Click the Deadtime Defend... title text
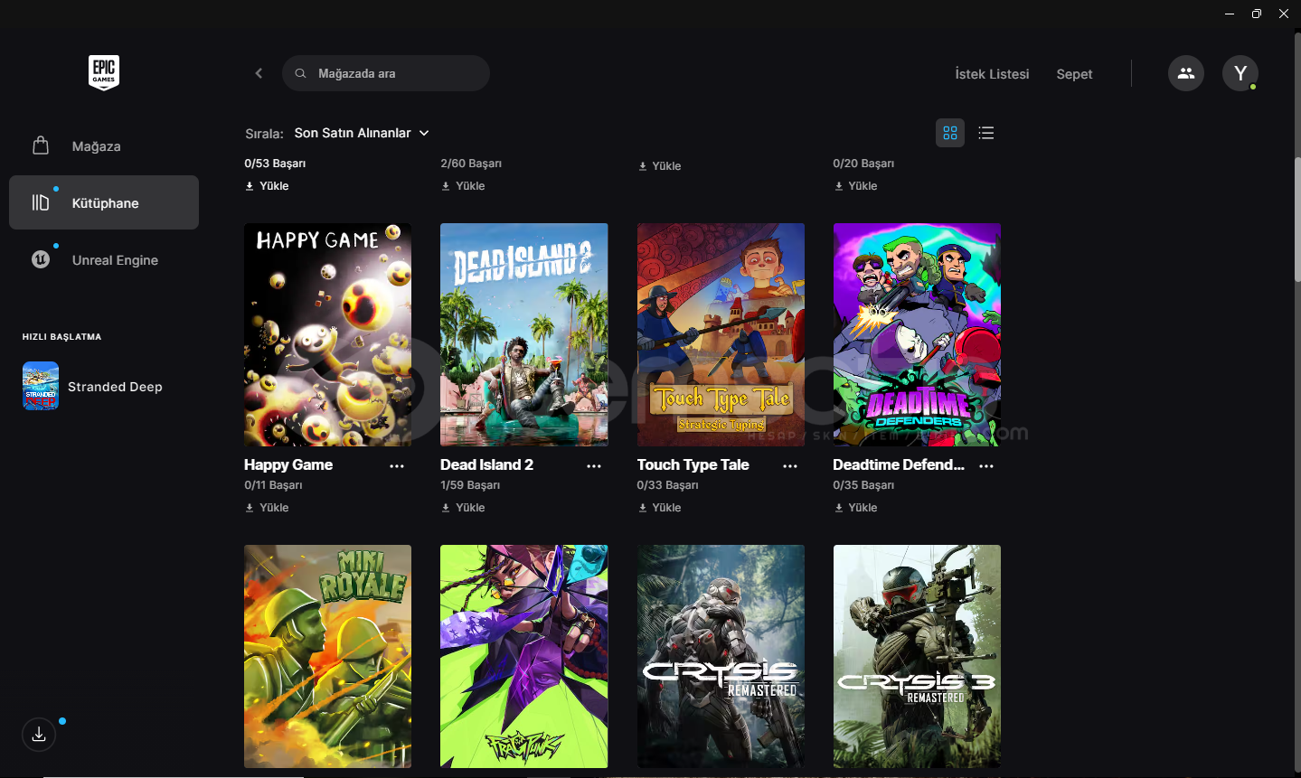The image size is (1301, 778). [899, 464]
